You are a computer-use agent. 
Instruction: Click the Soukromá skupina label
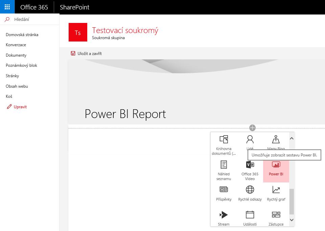108,38
